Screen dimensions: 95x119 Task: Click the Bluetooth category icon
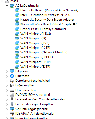12,76
